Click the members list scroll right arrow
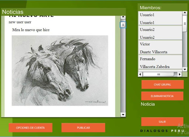This screenshot has width=189, height=137. [180, 74]
